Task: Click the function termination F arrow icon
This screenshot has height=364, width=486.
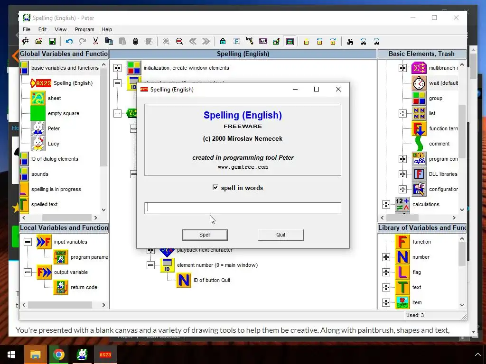Action: pyautogui.click(x=419, y=128)
